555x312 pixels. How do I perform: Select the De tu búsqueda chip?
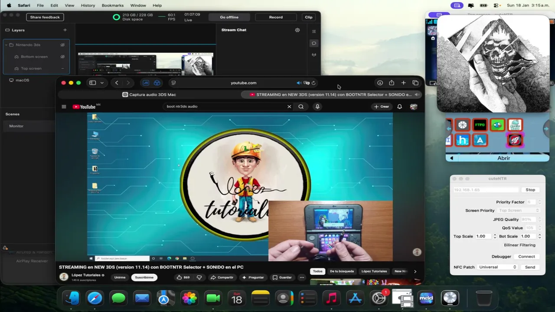tap(342, 271)
